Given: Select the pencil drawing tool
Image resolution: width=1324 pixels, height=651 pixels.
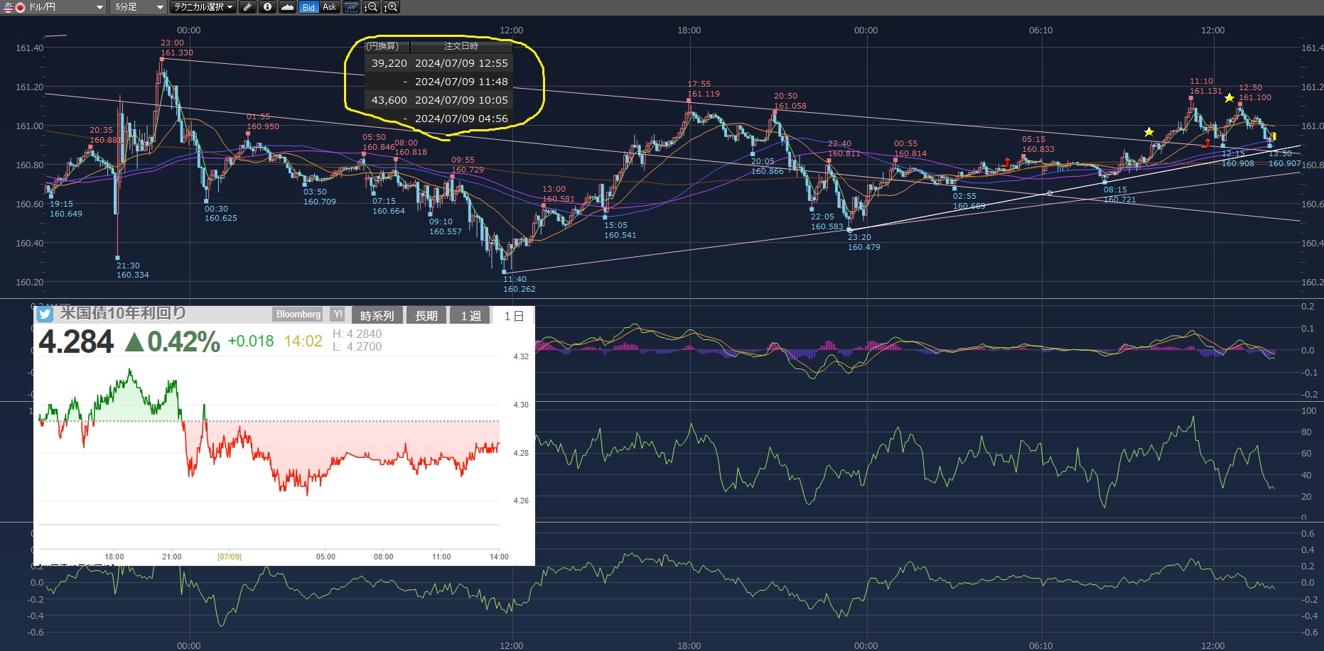Looking at the screenshot, I should (x=247, y=7).
